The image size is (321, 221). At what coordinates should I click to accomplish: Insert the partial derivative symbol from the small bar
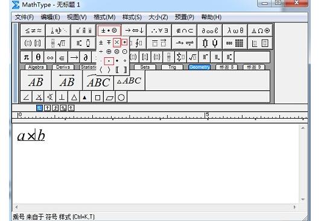pyautogui.click(x=86, y=57)
